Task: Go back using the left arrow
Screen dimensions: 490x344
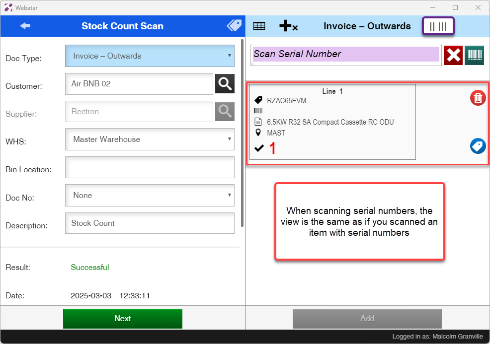Action: click(25, 26)
